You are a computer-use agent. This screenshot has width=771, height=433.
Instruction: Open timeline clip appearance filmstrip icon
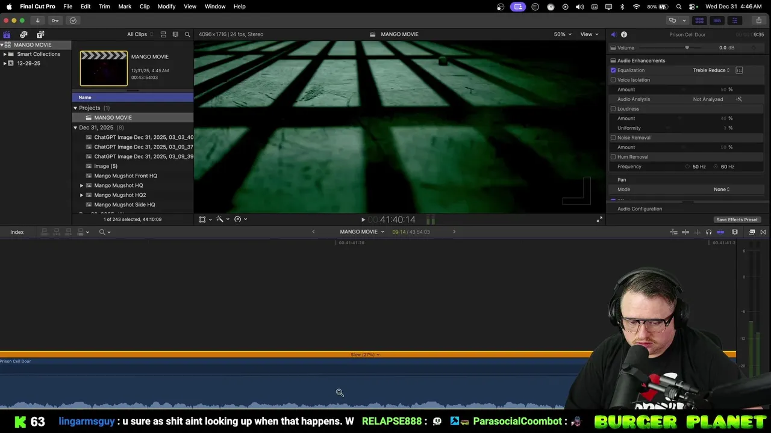(735, 232)
